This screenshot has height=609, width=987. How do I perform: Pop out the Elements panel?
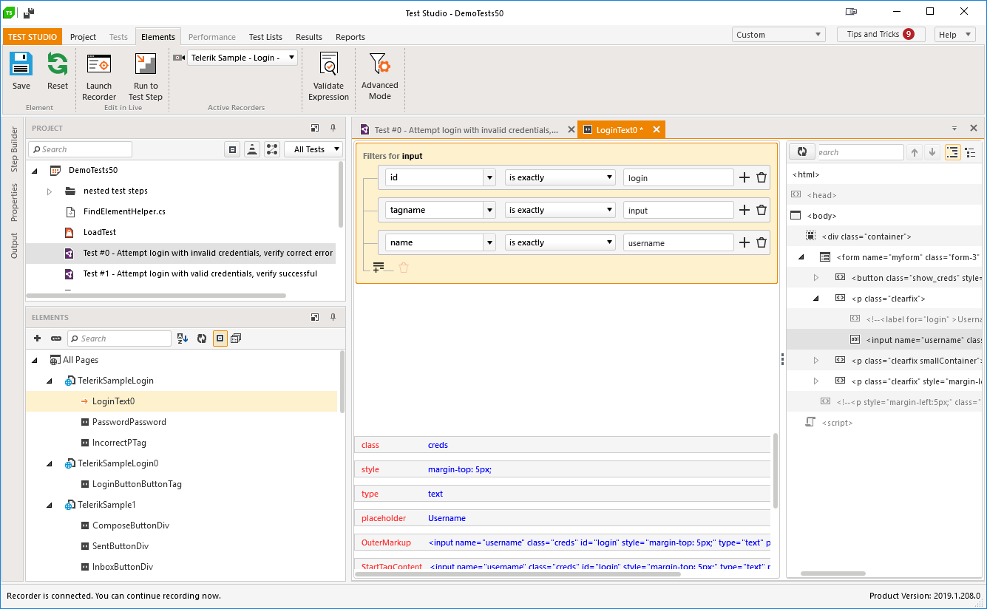[315, 317]
